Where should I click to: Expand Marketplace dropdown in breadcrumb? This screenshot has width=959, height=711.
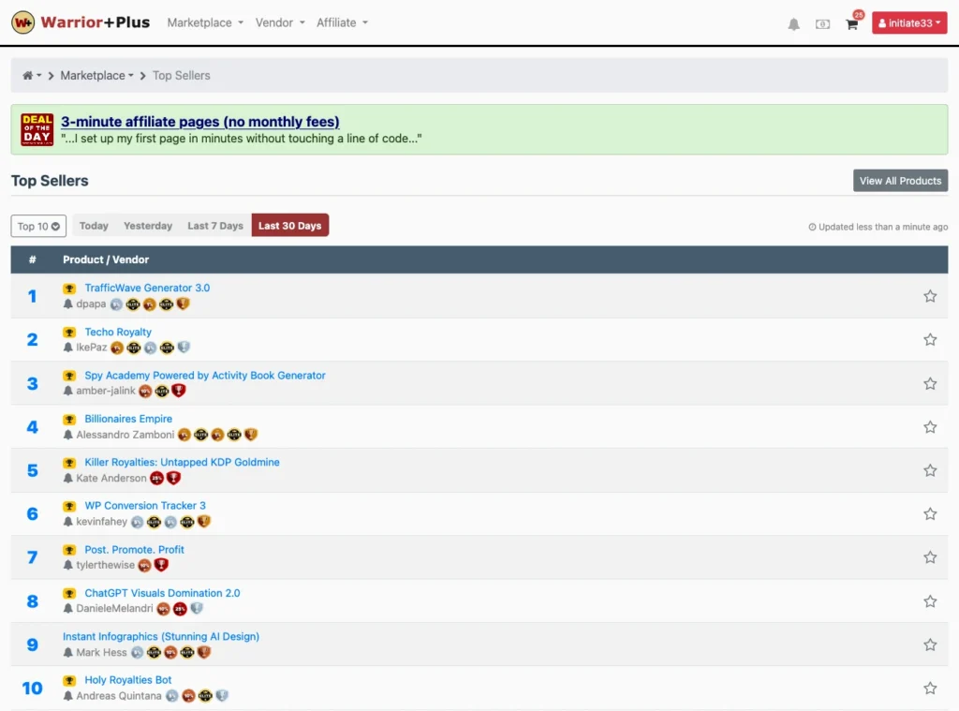[96, 76]
